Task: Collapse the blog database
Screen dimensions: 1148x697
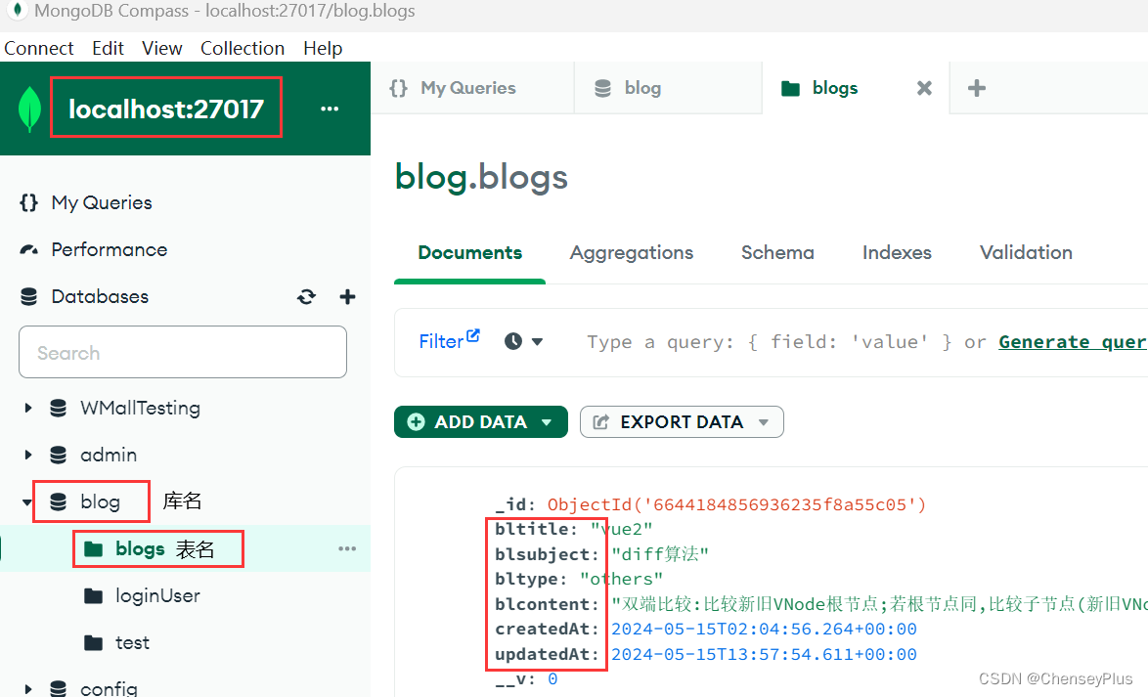Action: pos(27,501)
